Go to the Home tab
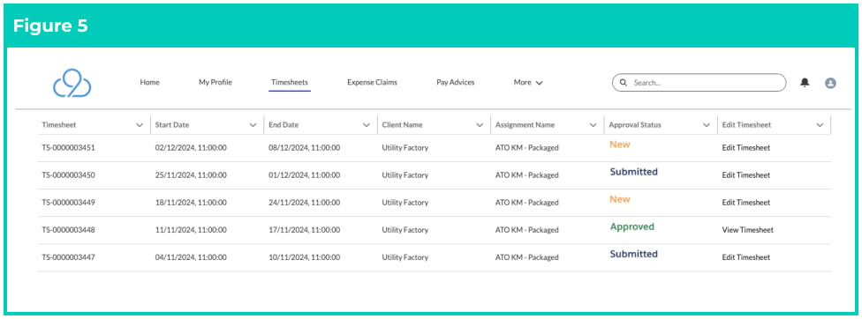 (149, 82)
